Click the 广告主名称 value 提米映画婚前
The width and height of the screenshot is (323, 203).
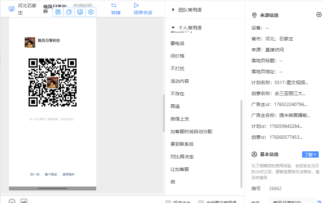[294, 115]
